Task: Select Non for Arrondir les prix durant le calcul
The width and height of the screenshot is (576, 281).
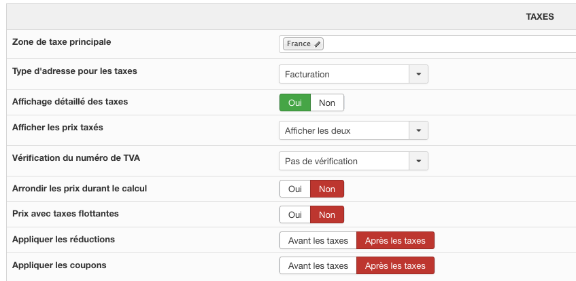Action: pyautogui.click(x=327, y=189)
